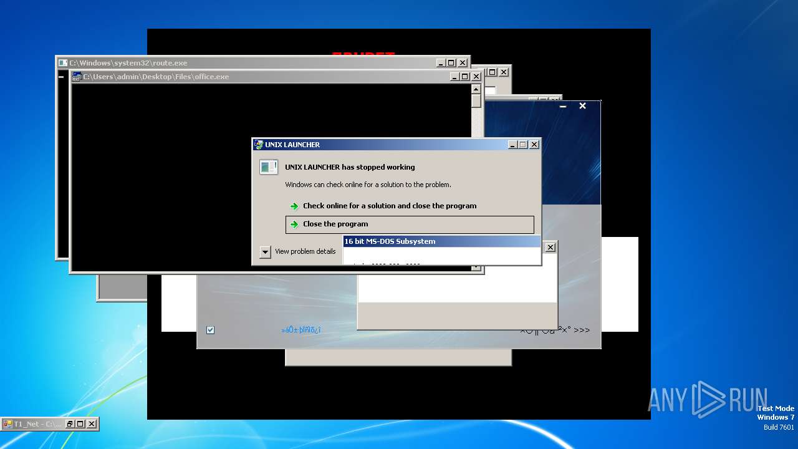
Task: Minimize the route.exe console window
Action: tap(441, 63)
